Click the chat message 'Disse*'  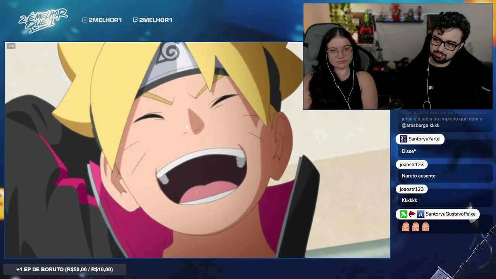(x=408, y=151)
